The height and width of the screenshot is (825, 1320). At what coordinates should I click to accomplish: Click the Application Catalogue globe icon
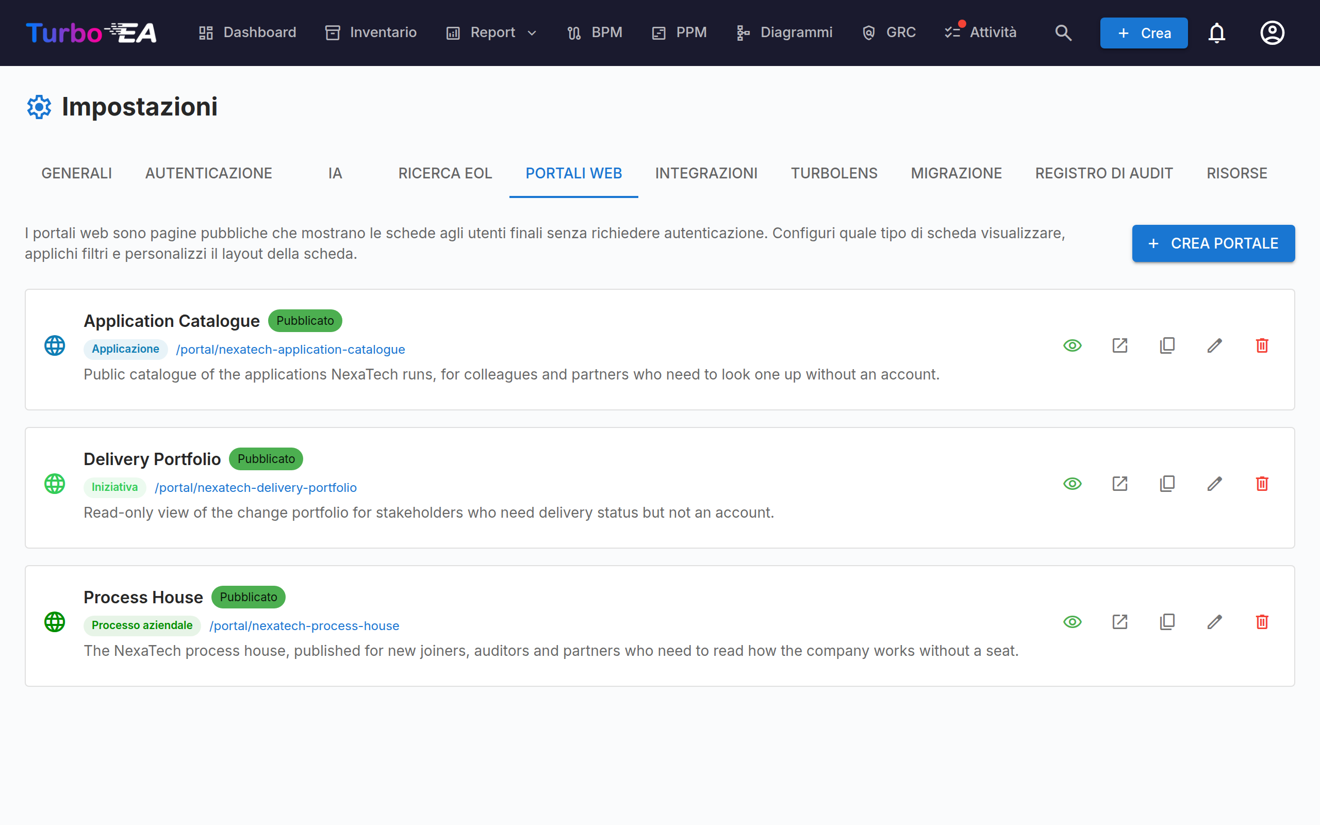click(55, 345)
